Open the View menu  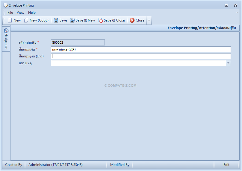pos(20,13)
